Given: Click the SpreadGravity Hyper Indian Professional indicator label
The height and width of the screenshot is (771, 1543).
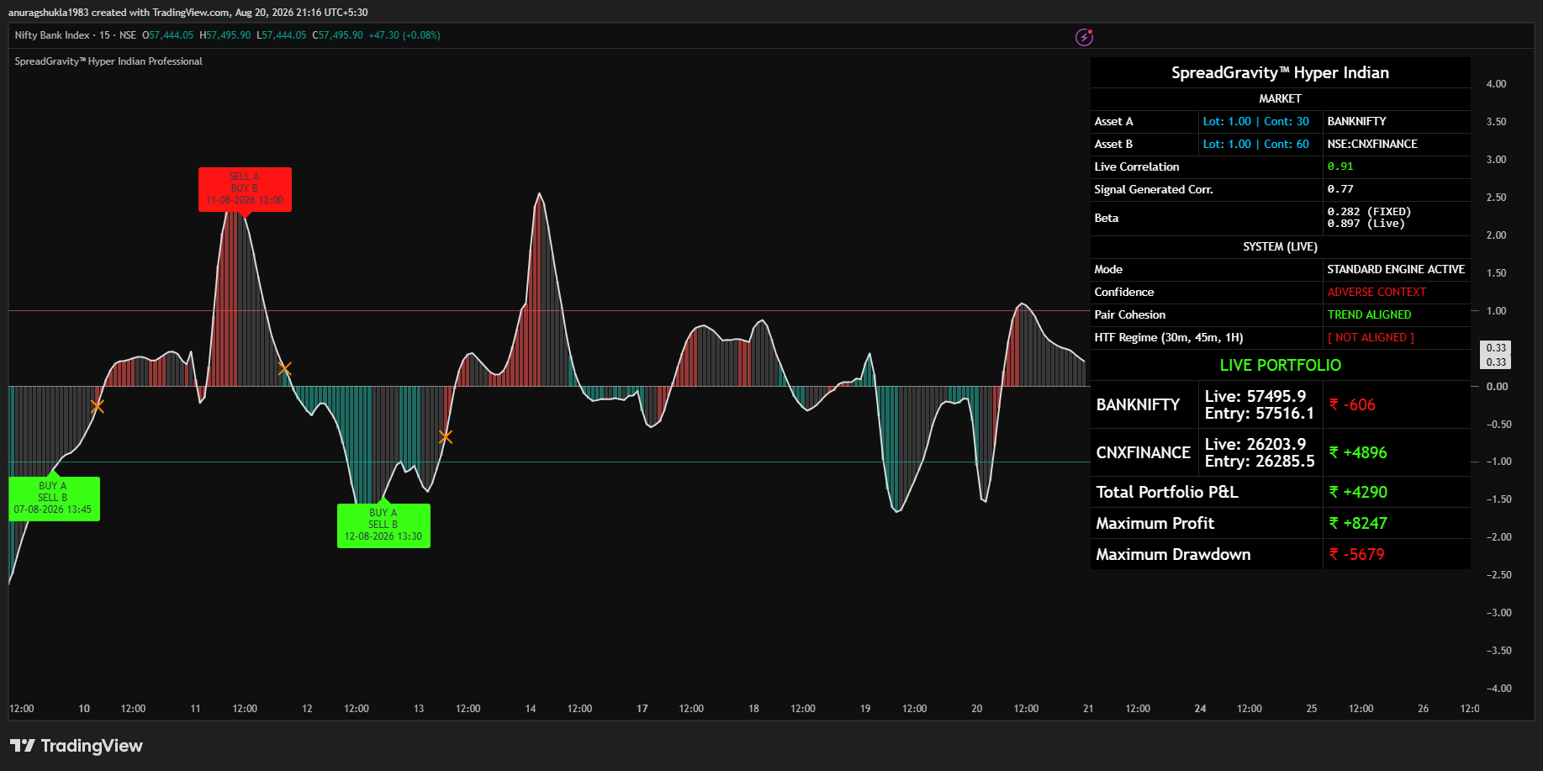Looking at the screenshot, I should (108, 61).
